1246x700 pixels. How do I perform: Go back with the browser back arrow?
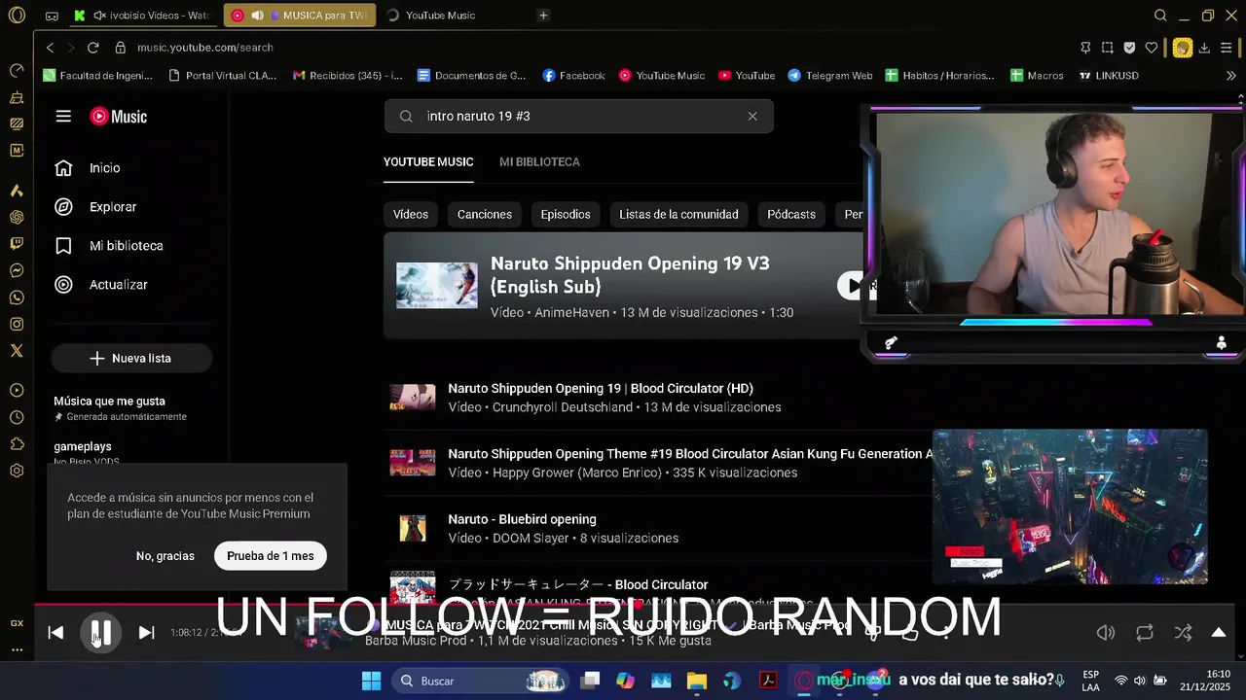pos(50,48)
